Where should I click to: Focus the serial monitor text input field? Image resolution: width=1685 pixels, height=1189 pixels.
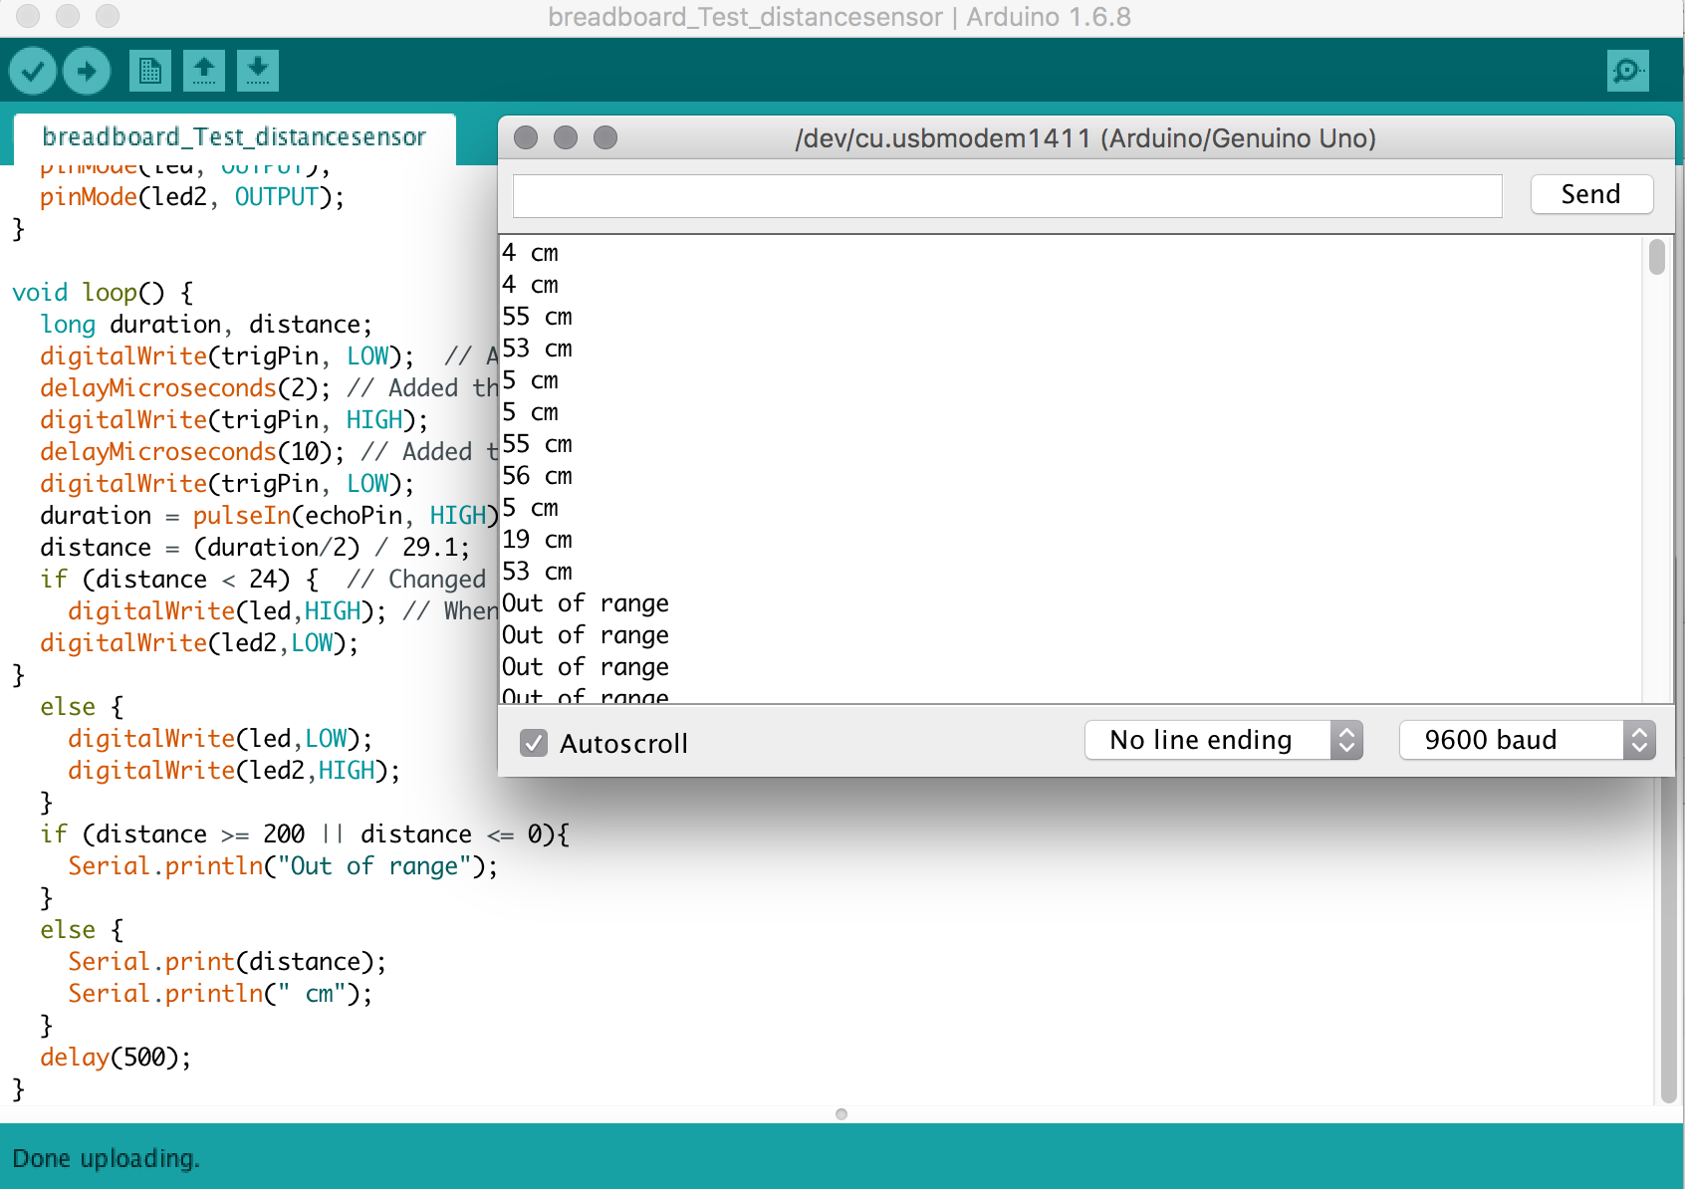pos(1007,195)
